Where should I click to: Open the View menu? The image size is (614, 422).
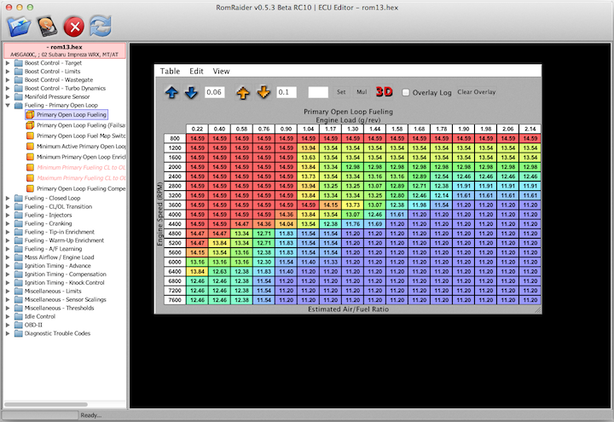221,71
